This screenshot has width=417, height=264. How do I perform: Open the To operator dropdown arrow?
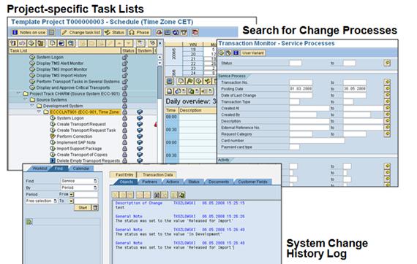(72, 201)
